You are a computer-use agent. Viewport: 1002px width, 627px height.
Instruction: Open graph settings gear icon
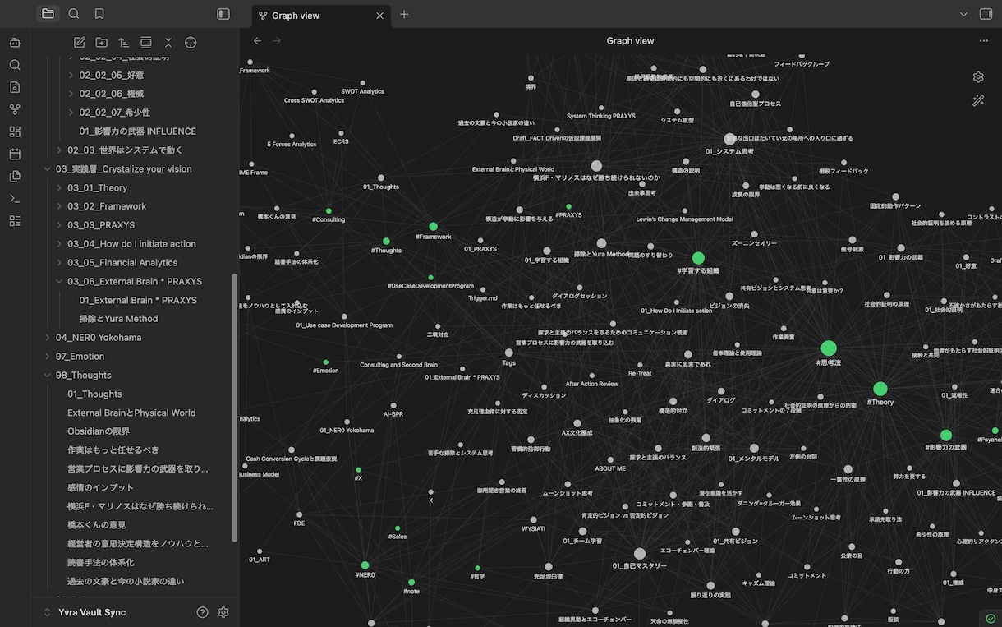[978, 77]
